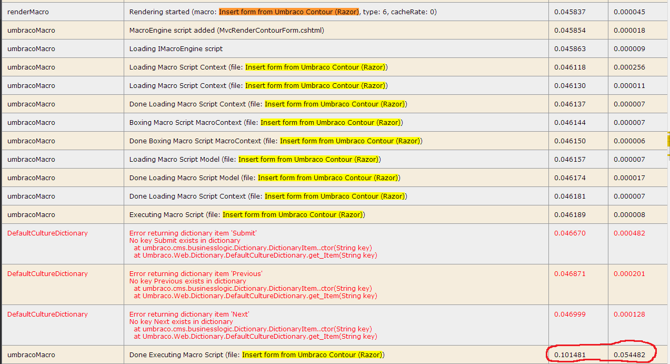Select the red duration value 0.000128

point(629,314)
